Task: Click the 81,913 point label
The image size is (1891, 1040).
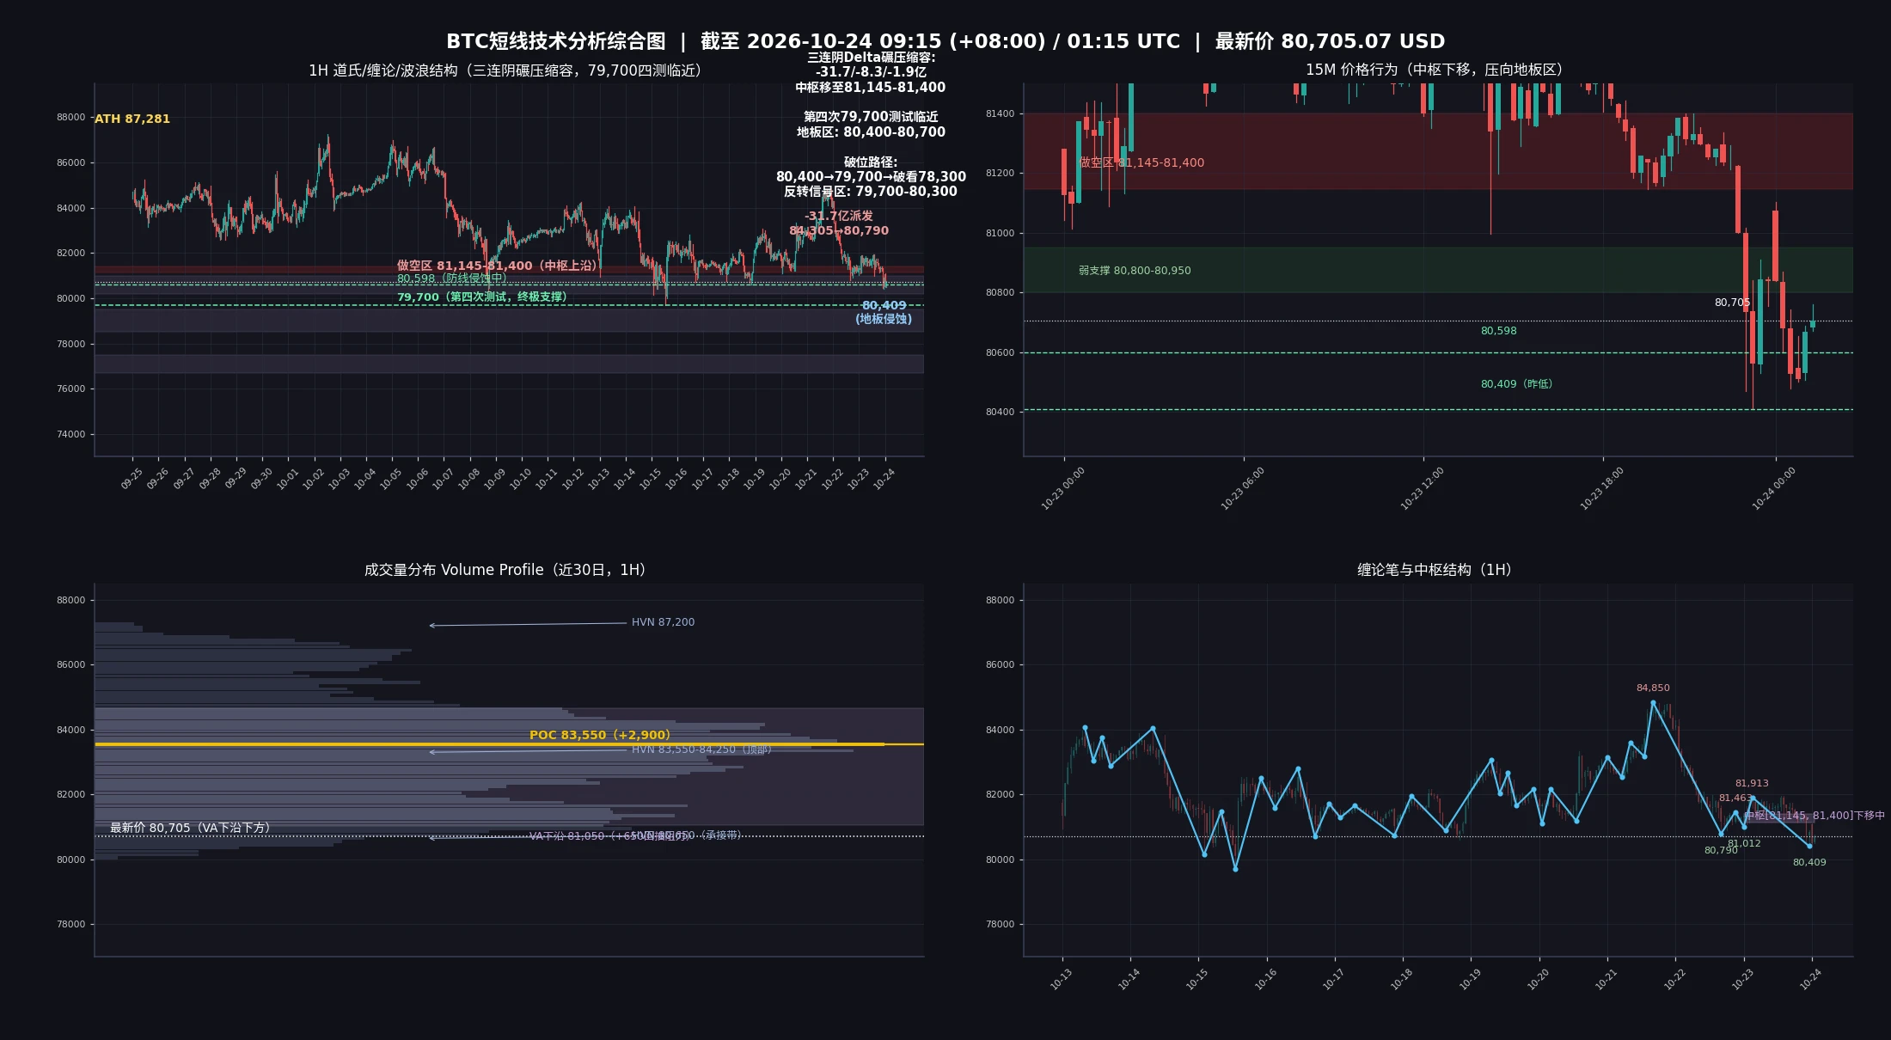Action: tap(1752, 783)
